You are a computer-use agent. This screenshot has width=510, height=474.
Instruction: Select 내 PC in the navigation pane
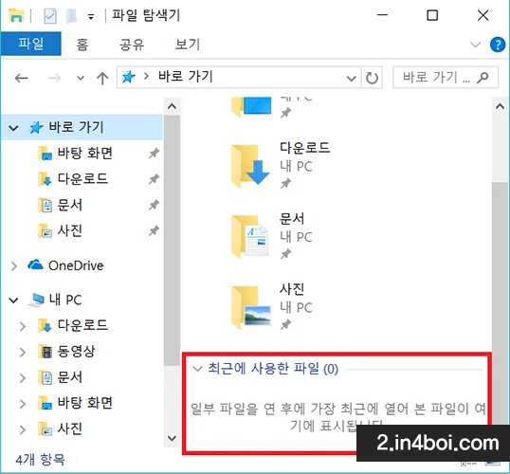tap(65, 300)
